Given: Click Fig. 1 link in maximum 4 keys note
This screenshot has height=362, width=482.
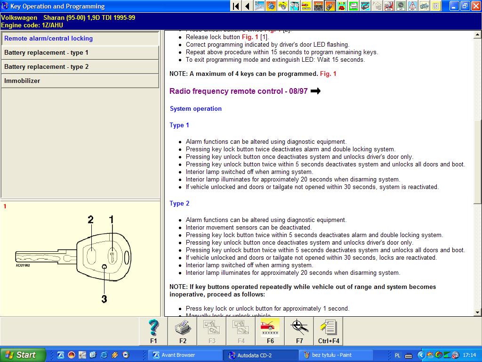Looking at the screenshot, I should [x=328, y=74].
